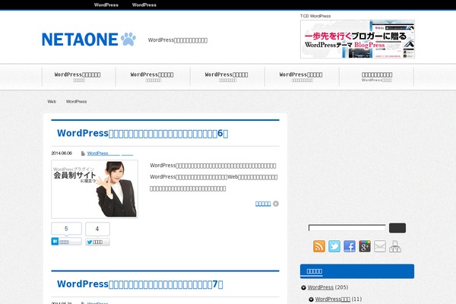
Task: Click the tweet count bubble showing 4
Action: pos(97,229)
